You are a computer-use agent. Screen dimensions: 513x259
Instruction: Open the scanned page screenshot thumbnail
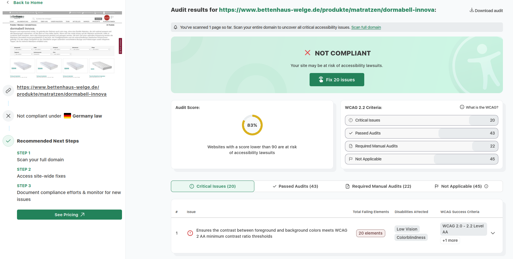[62, 45]
